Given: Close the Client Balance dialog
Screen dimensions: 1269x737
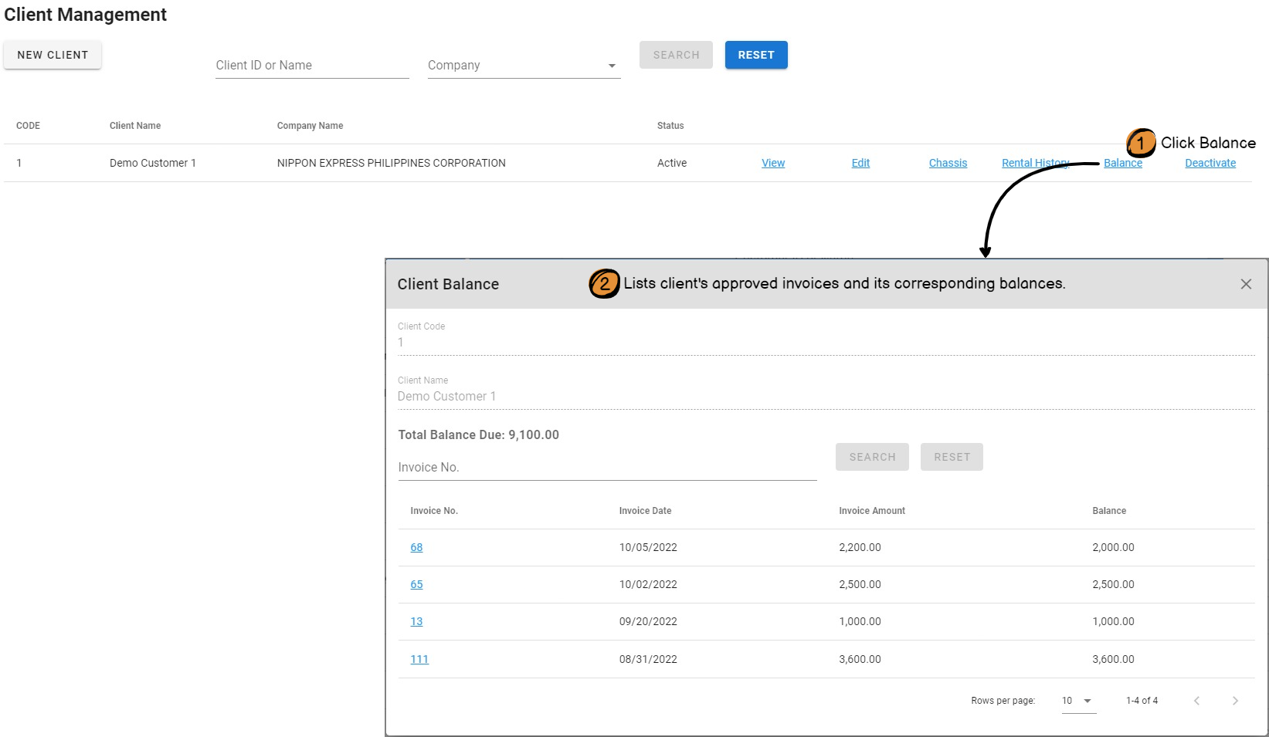Looking at the screenshot, I should (1245, 284).
